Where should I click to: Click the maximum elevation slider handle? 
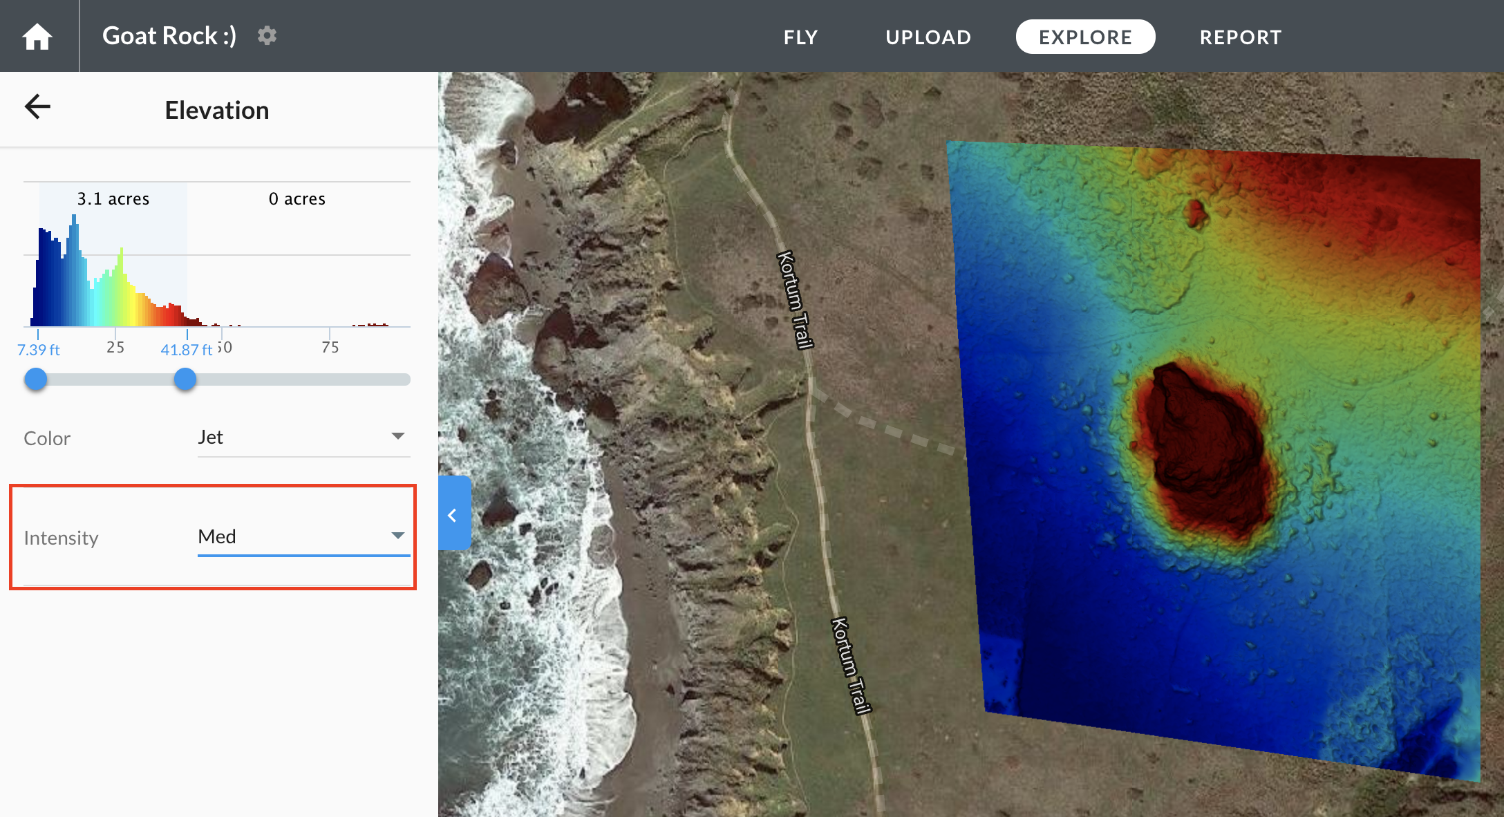[x=185, y=379]
